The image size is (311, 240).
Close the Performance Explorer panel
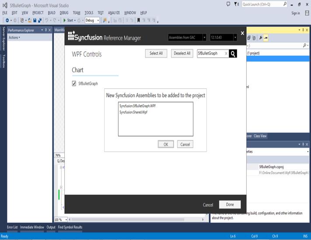tap(49, 30)
